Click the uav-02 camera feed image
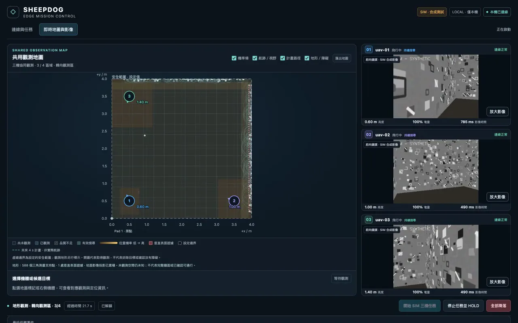 [x=436, y=172]
